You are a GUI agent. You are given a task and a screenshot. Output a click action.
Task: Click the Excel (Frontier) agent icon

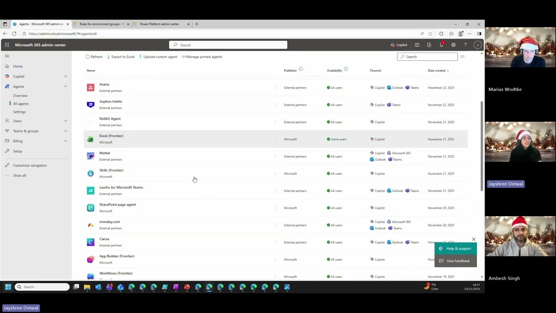point(90,139)
